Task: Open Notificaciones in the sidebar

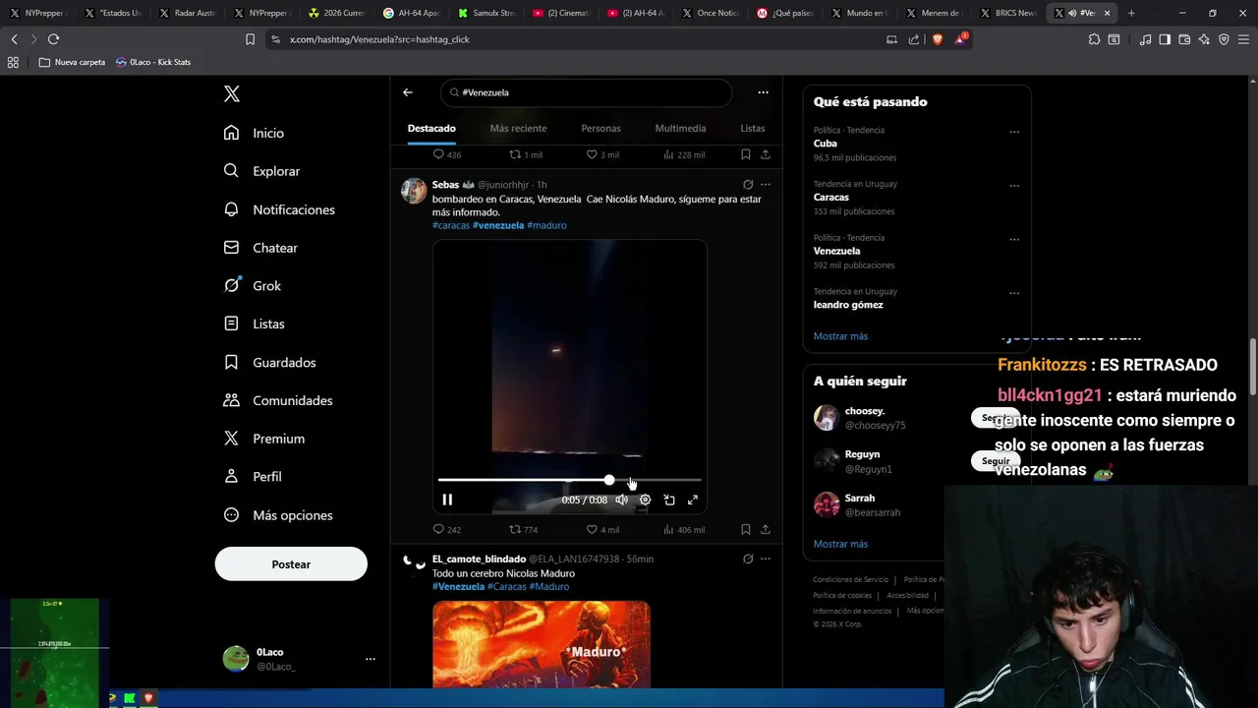Action: tap(279, 209)
